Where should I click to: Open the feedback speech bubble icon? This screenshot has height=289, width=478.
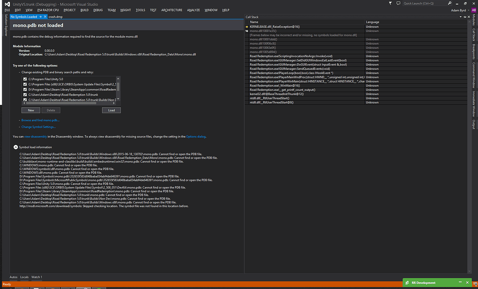coord(399,3)
